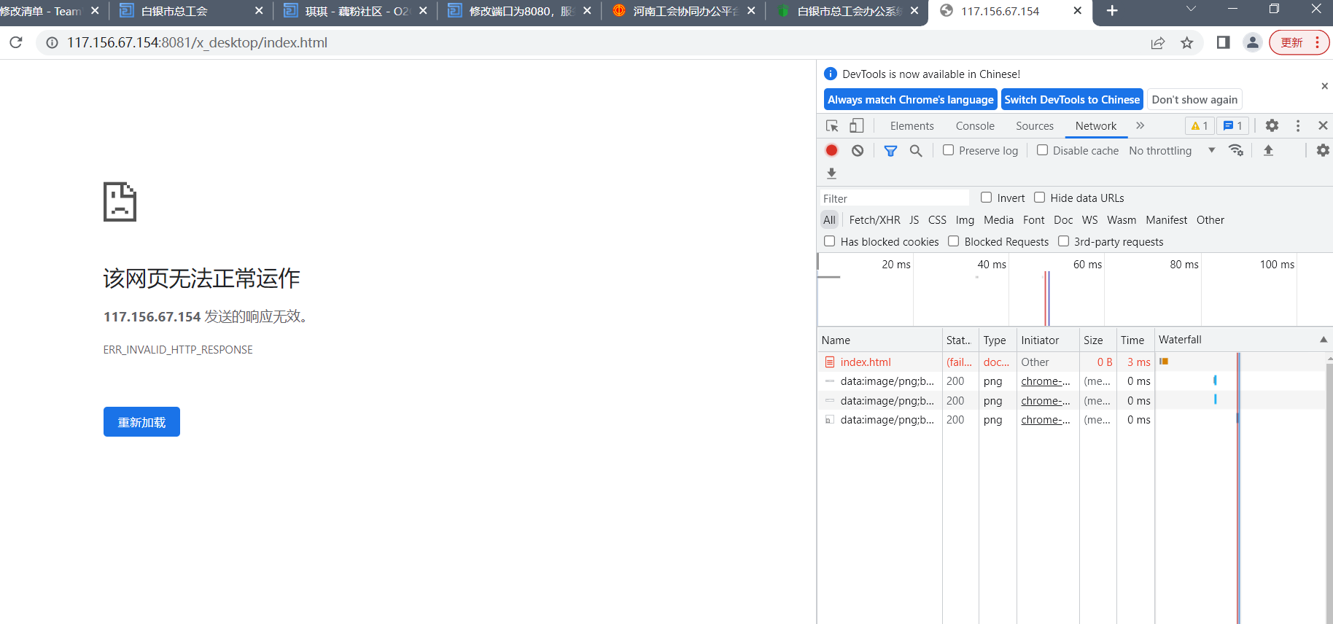Open the DevTools customize three-dot menu

coord(1298,125)
